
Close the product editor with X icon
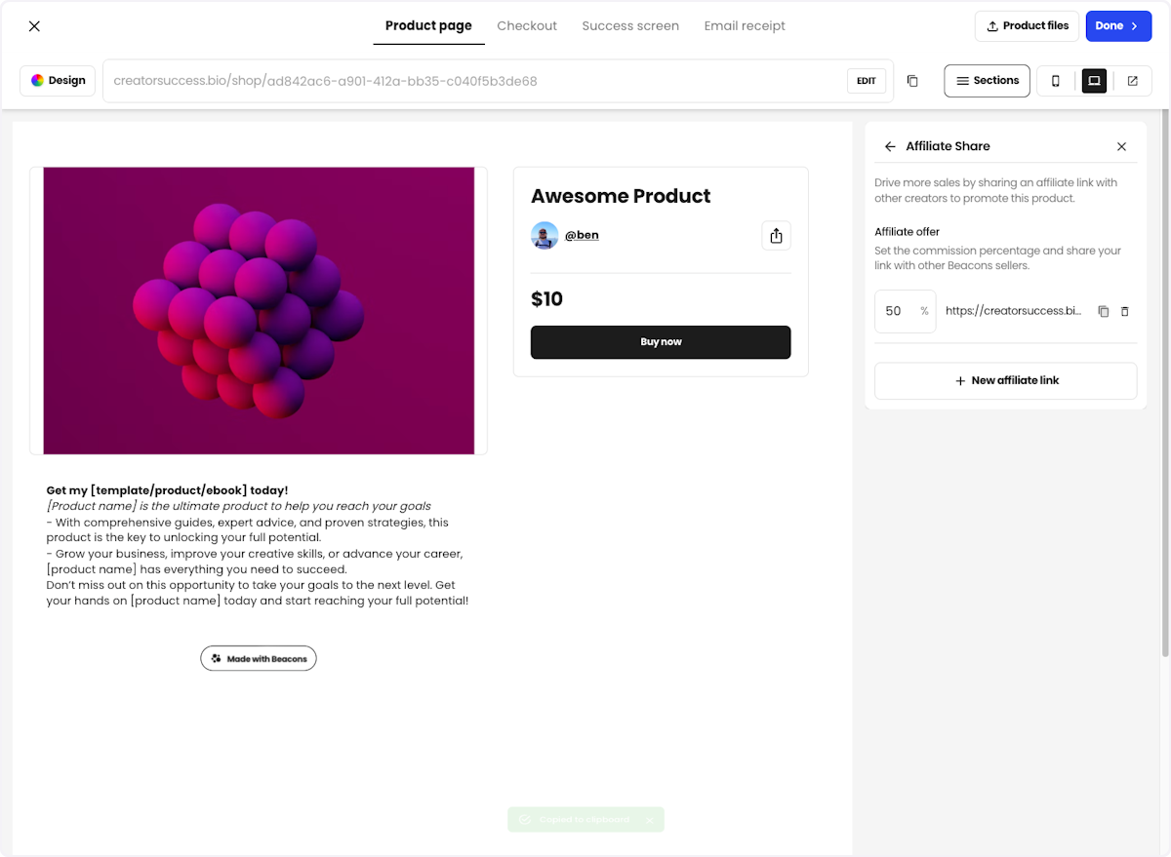click(x=34, y=26)
